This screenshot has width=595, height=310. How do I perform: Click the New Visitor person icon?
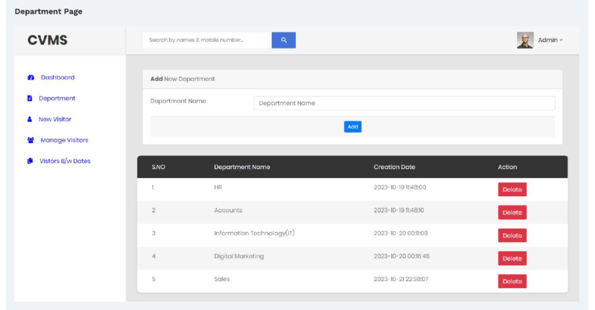[x=30, y=119]
